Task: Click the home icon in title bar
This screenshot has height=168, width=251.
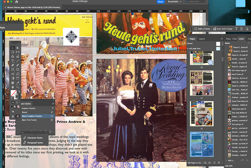Action: pyautogui.click(x=16, y=2)
